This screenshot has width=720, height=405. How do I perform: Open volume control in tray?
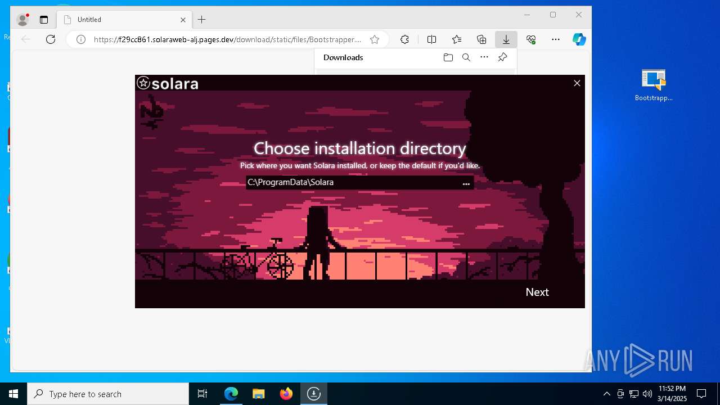coord(647,394)
